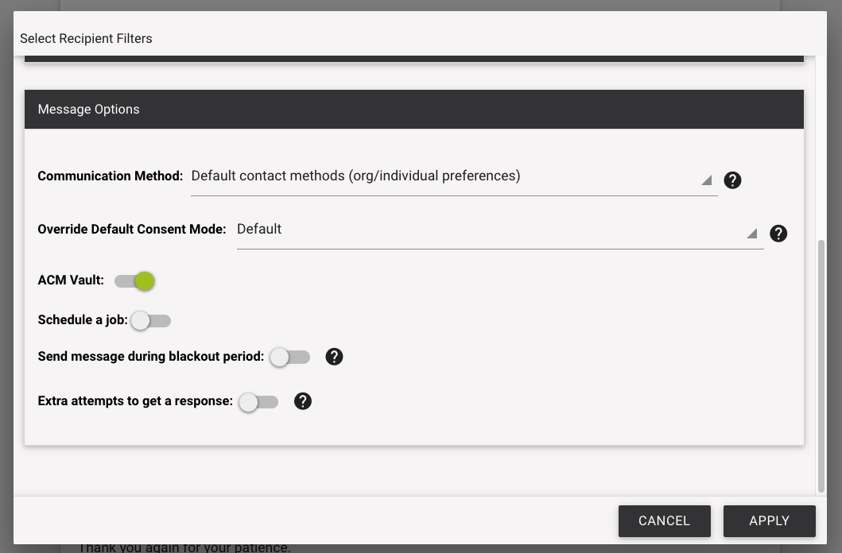Show help for Extra attempts option
Image resolution: width=842 pixels, height=553 pixels.
click(303, 401)
